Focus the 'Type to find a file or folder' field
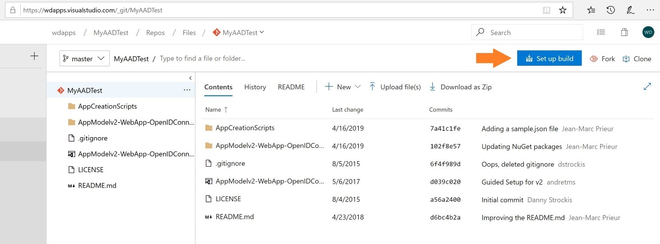Viewport: 660px width, 244px height. pyautogui.click(x=202, y=58)
